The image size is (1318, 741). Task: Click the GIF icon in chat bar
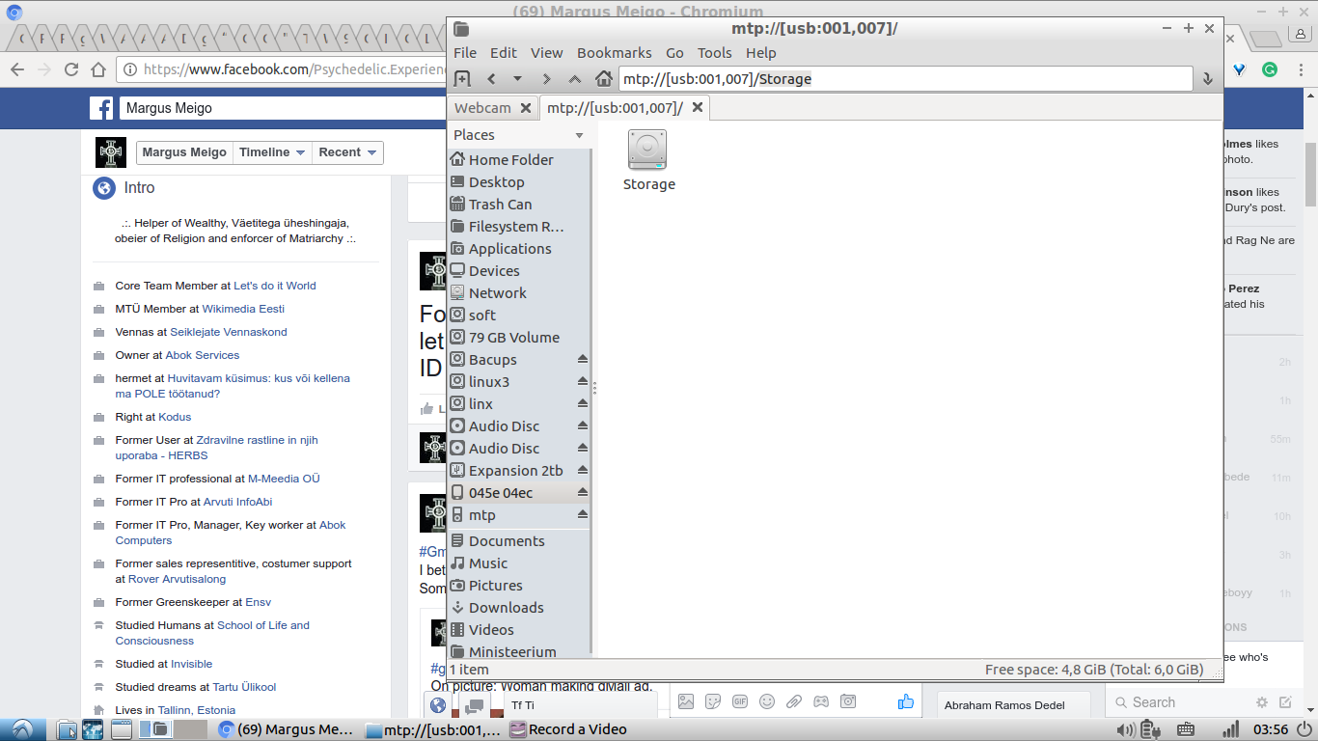[740, 701]
